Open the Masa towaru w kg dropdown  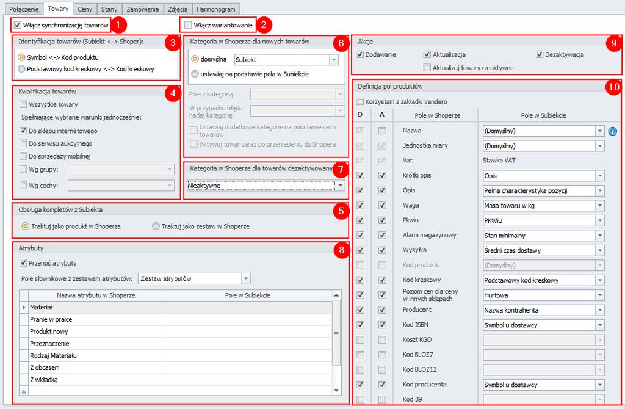(x=599, y=206)
